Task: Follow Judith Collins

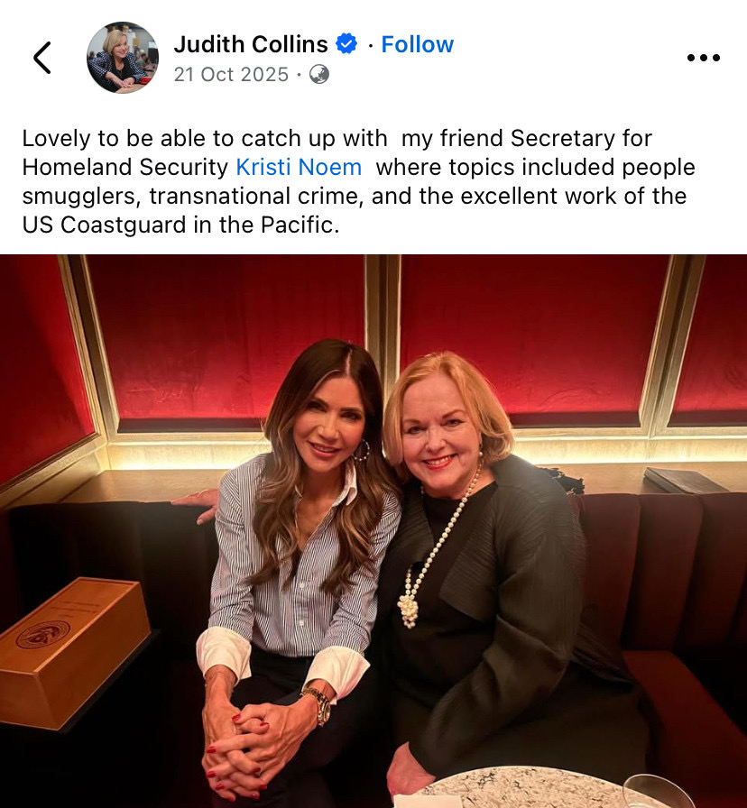Action: 417,44
